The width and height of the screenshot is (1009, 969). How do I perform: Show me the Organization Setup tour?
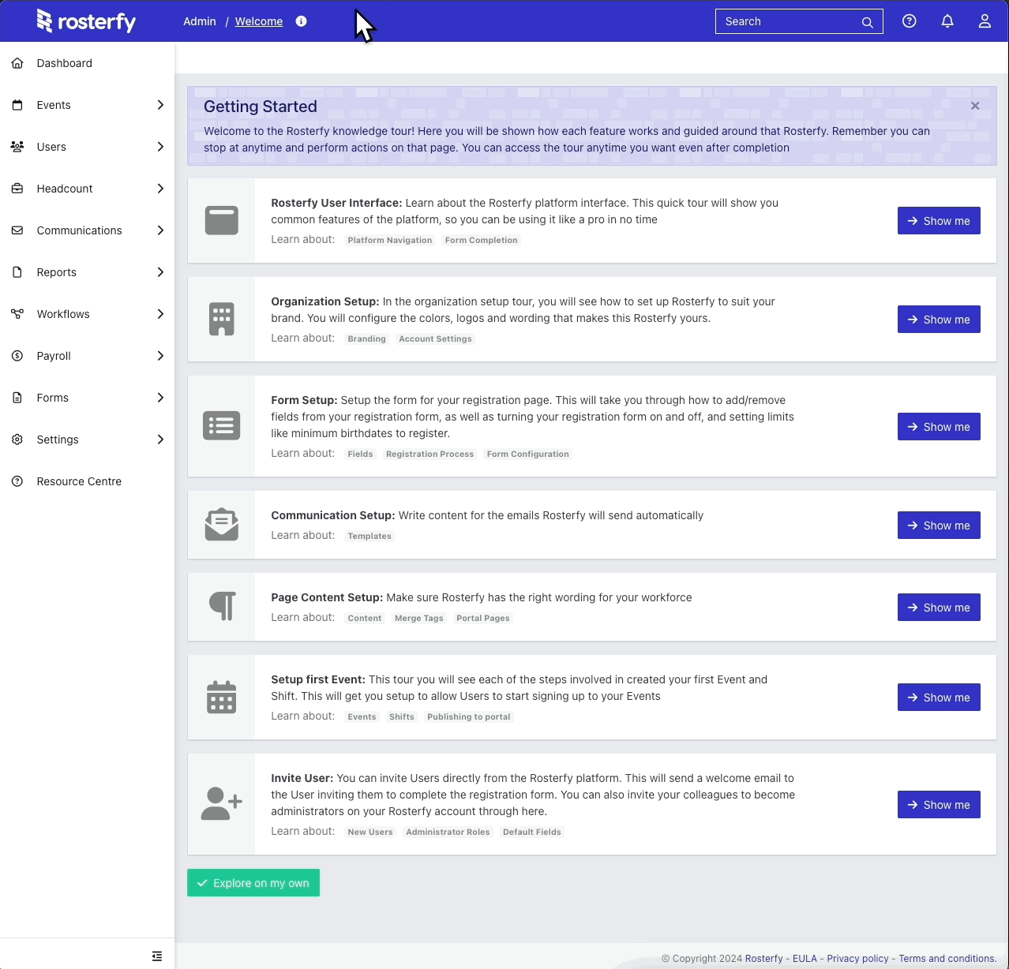click(939, 320)
